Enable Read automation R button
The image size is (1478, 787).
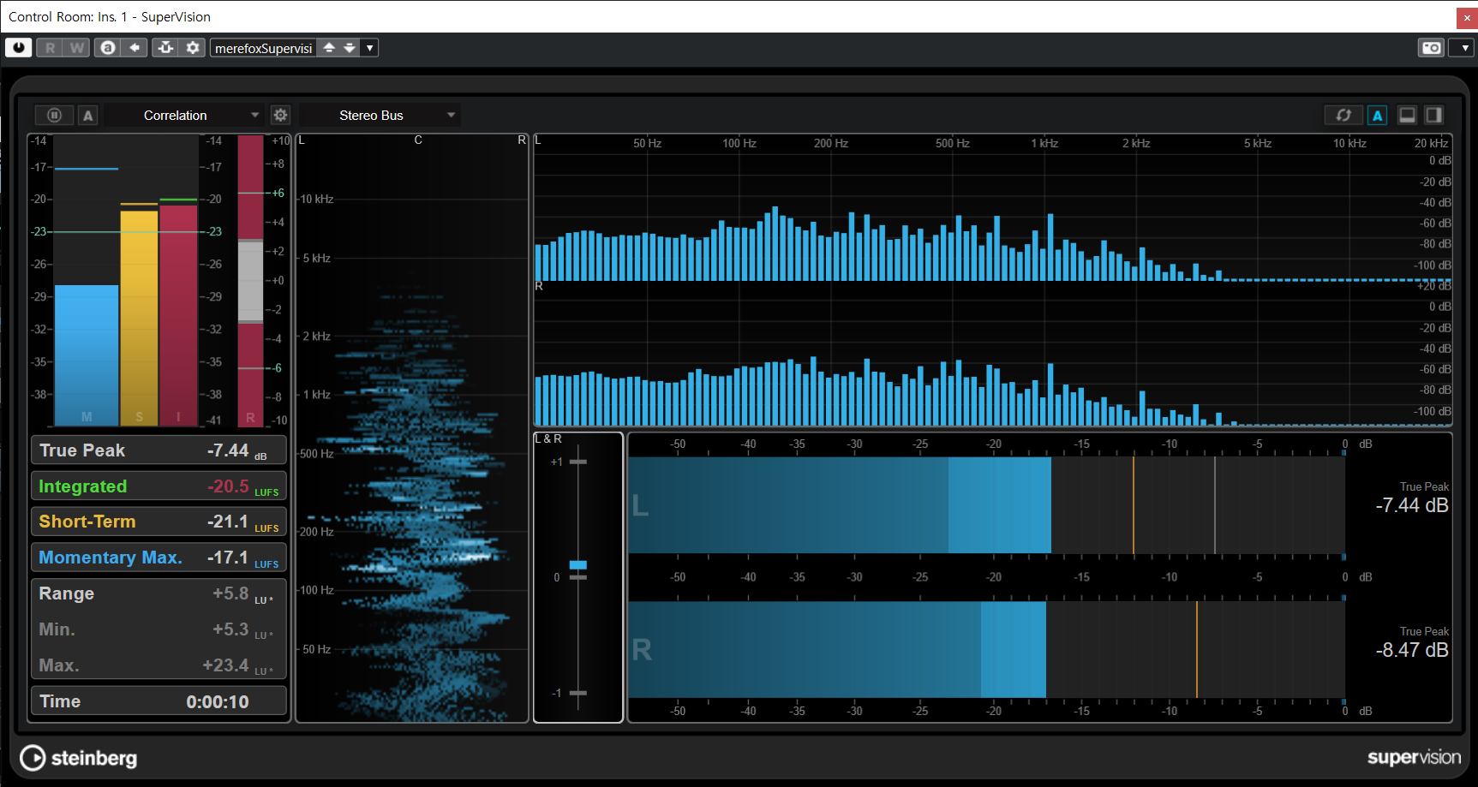[x=50, y=48]
